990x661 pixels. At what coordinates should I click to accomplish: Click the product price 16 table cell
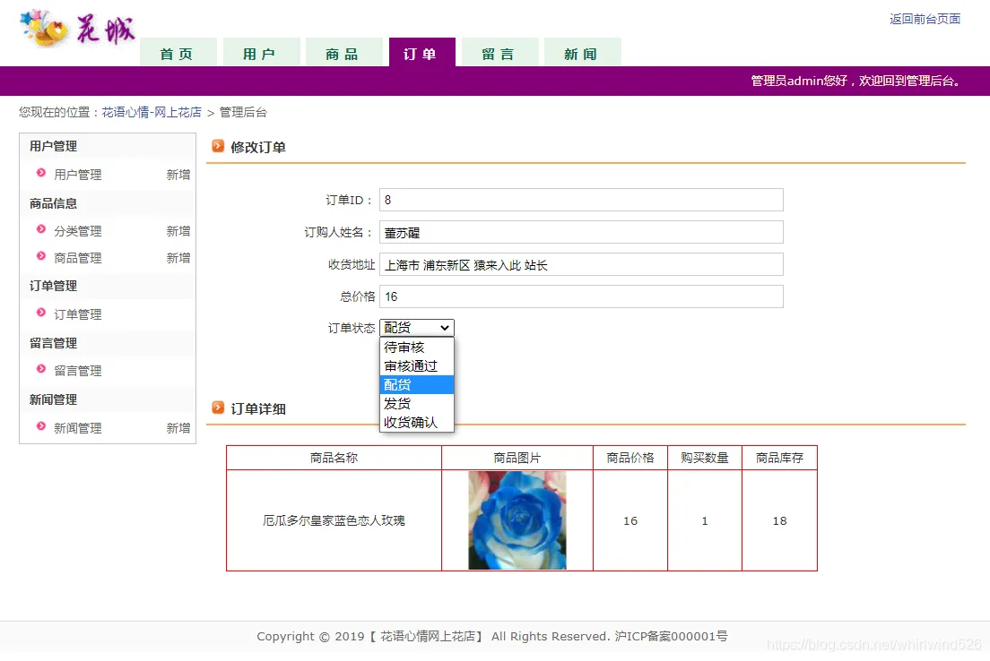point(630,520)
